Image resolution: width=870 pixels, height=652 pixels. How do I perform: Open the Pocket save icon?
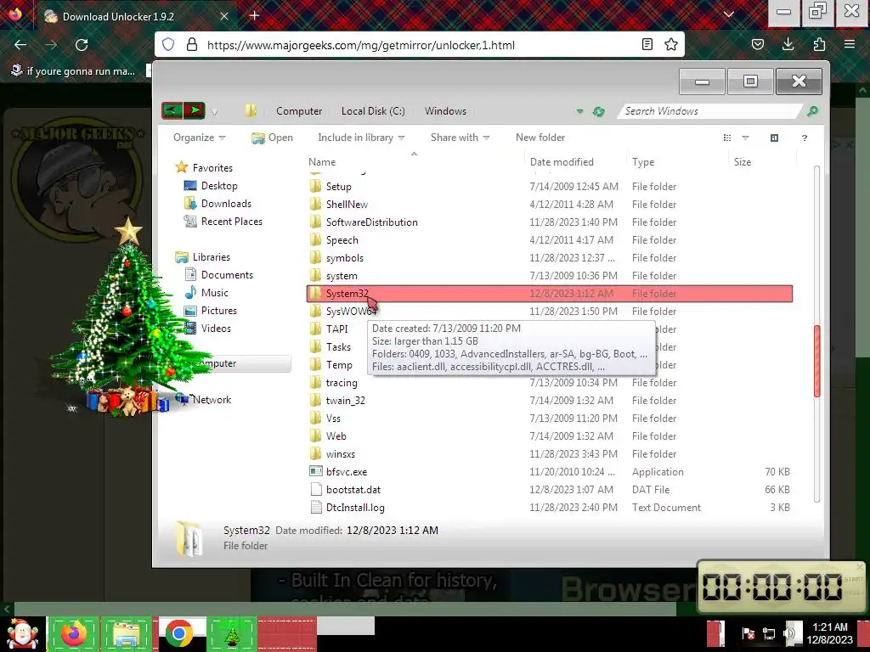757,44
